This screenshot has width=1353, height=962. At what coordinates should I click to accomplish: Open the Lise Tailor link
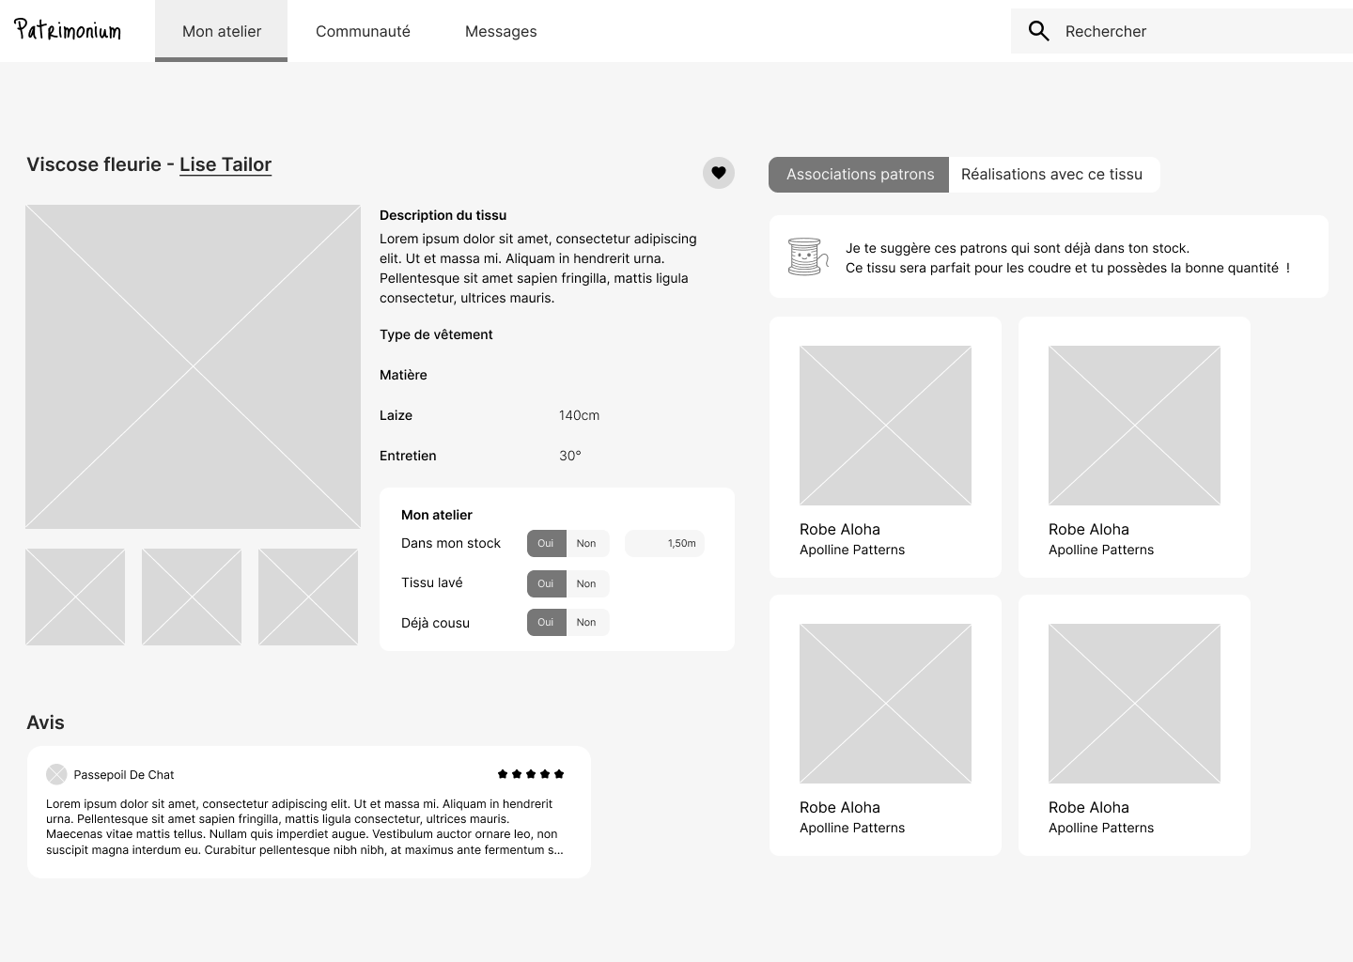pyautogui.click(x=225, y=164)
